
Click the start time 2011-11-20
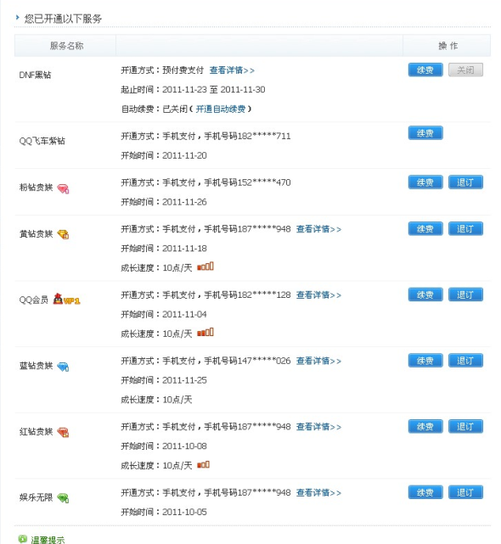[184, 156]
